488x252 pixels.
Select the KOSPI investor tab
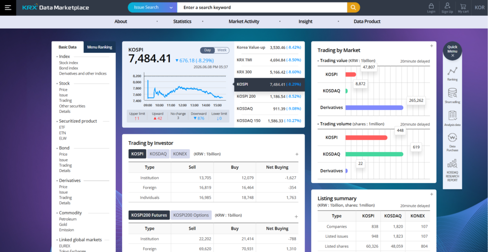(137, 154)
